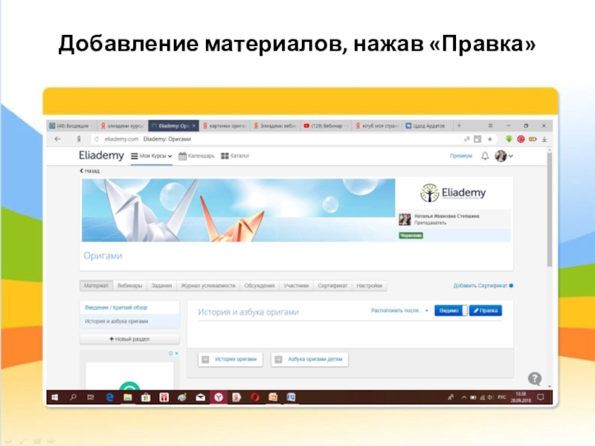Viewport: 595px width, 446px height.
Task: Click the taskbar search magnifier
Action: coord(73,398)
